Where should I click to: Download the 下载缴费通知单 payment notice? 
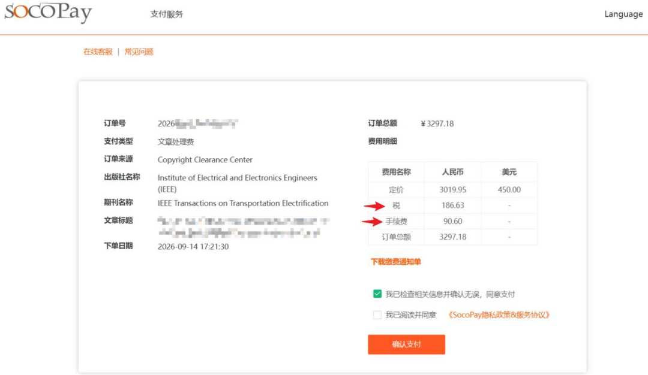tap(395, 262)
